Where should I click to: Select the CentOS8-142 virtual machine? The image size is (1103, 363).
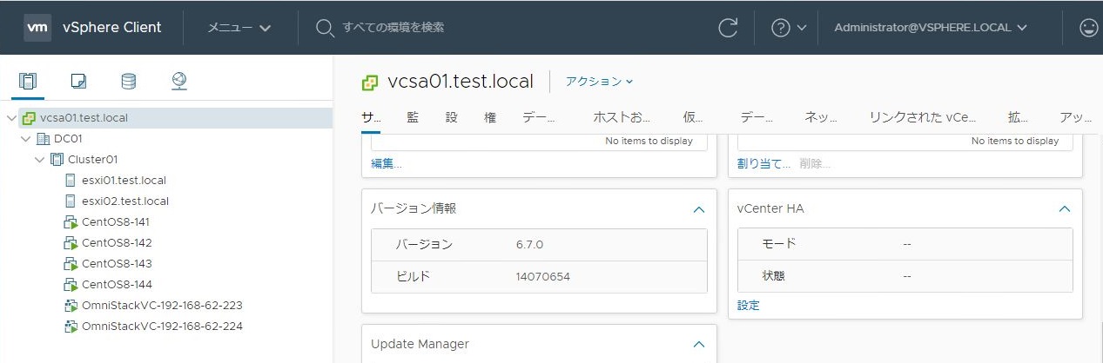117,243
